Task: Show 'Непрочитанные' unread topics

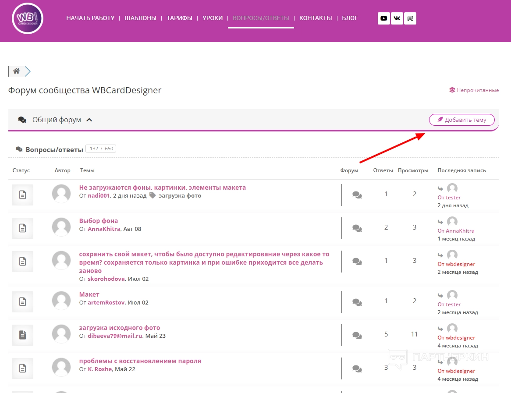Action: [477, 90]
